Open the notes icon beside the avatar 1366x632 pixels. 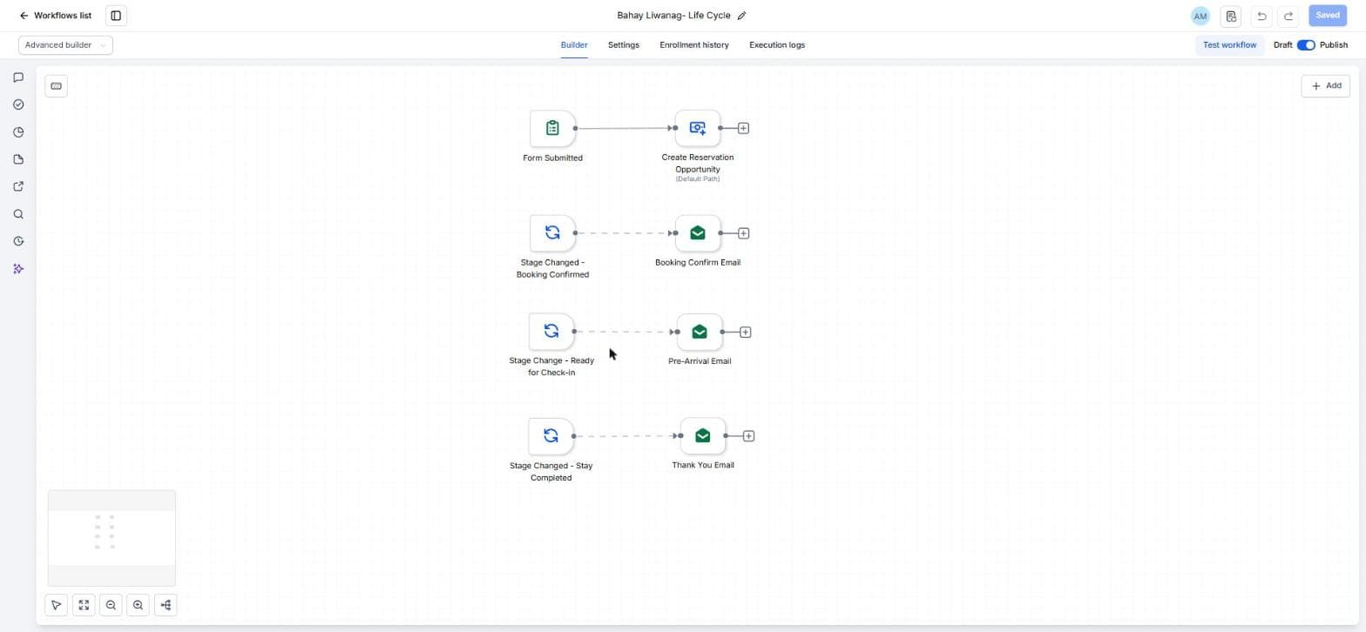pos(1231,16)
